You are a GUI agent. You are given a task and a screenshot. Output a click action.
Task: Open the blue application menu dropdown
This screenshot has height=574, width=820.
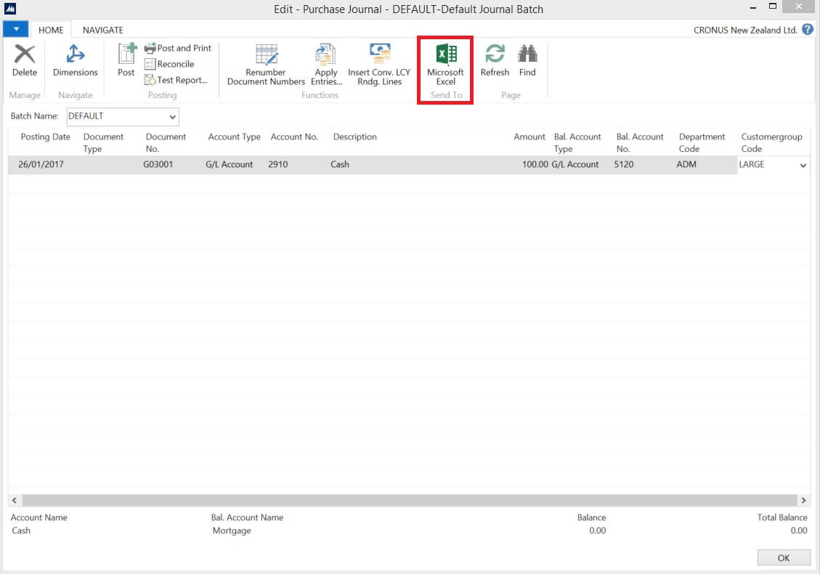[x=16, y=29]
